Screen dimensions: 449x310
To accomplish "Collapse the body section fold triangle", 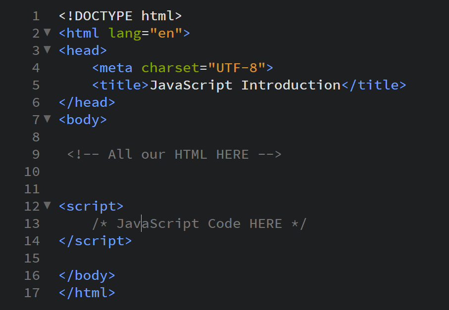I will [46, 120].
